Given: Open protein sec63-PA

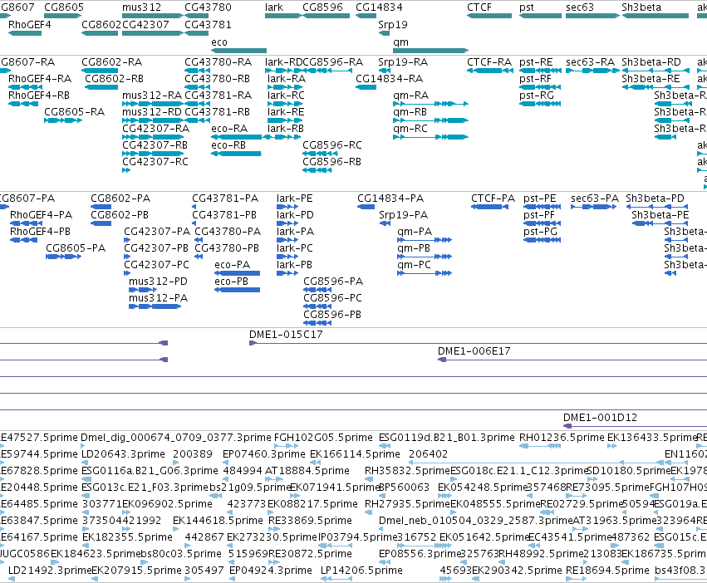Looking at the screenshot, I should coord(595,198).
